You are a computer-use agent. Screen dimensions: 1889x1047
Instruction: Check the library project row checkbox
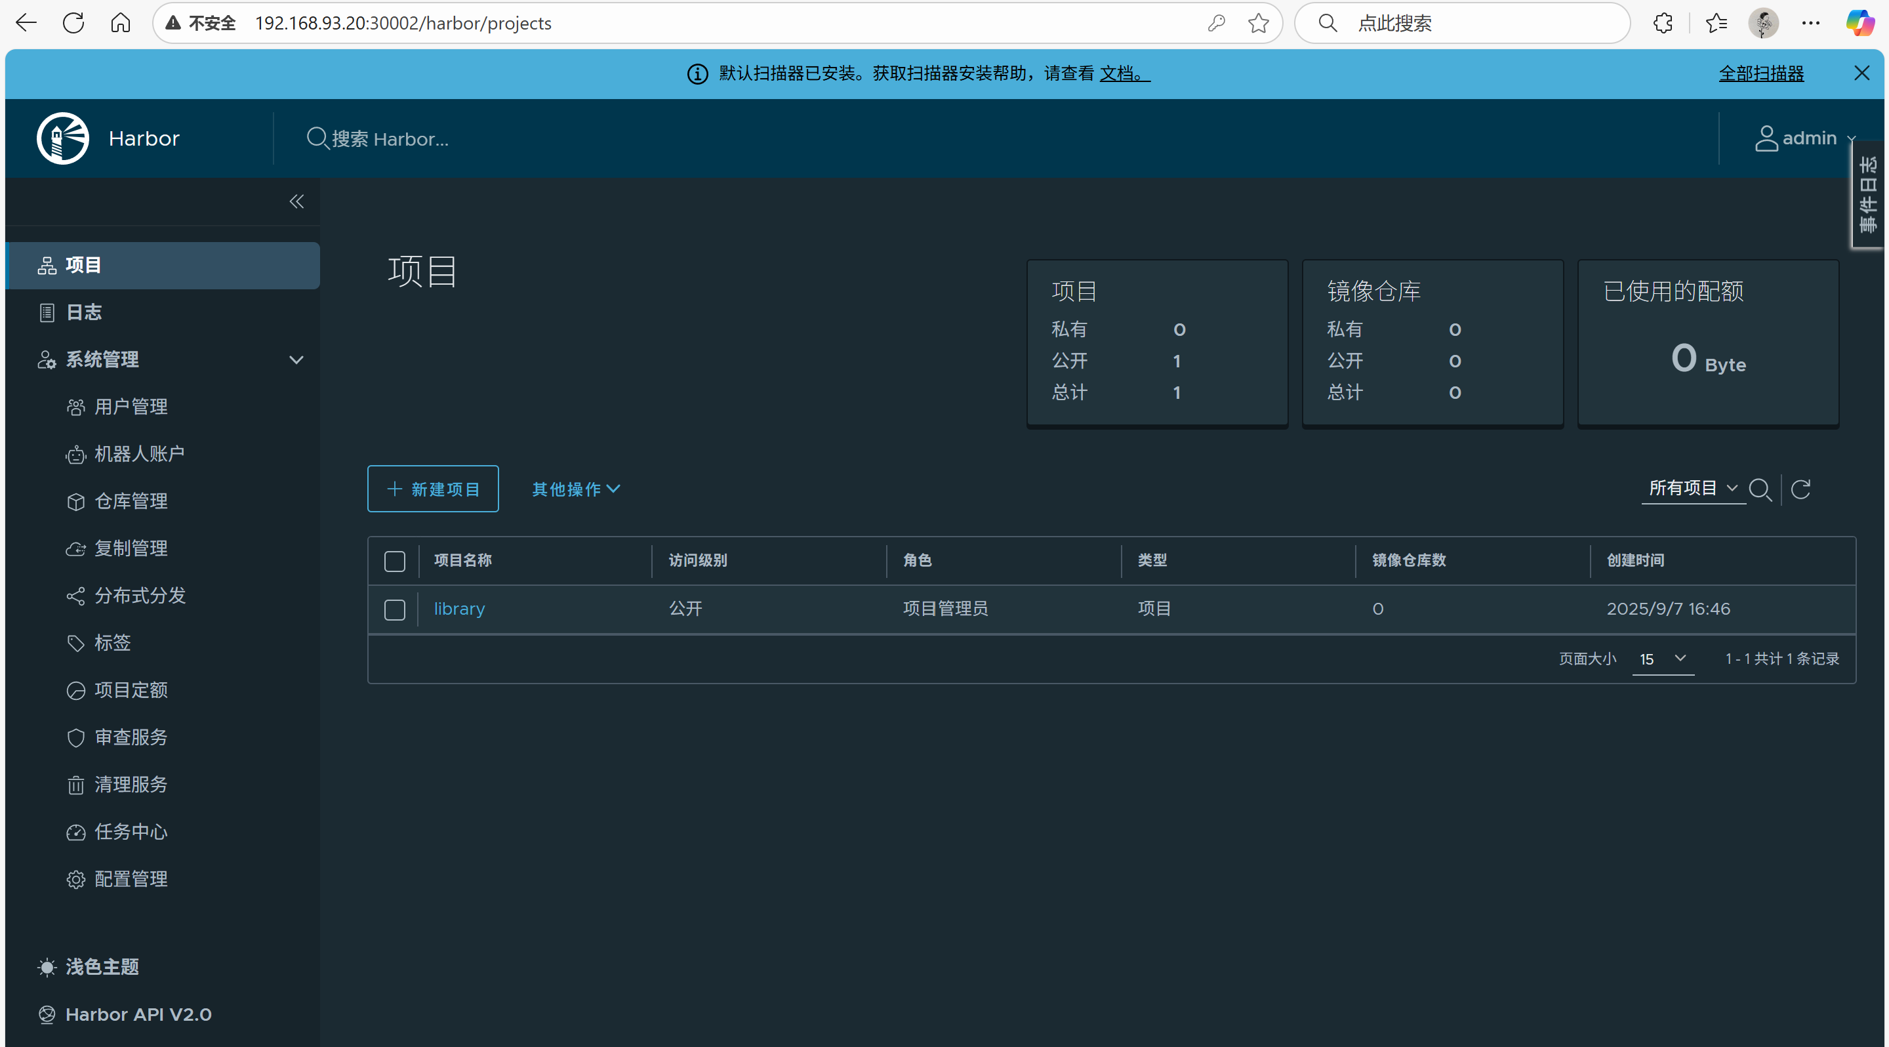pos(394,609)
